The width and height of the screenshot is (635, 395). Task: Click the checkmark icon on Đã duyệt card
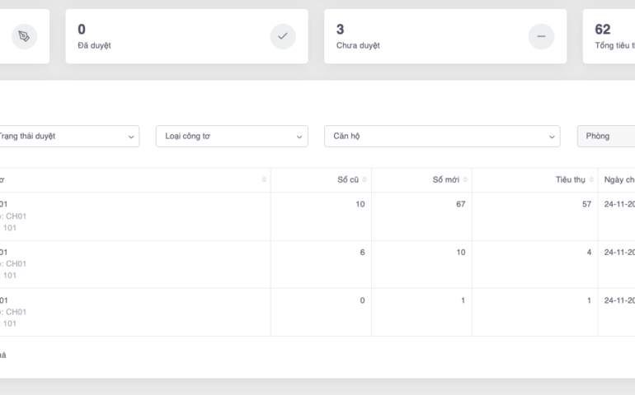[283, 36]
